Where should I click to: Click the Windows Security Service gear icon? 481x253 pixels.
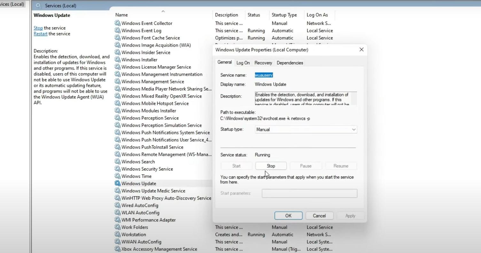pyautogui.click(x=117, y=169)
